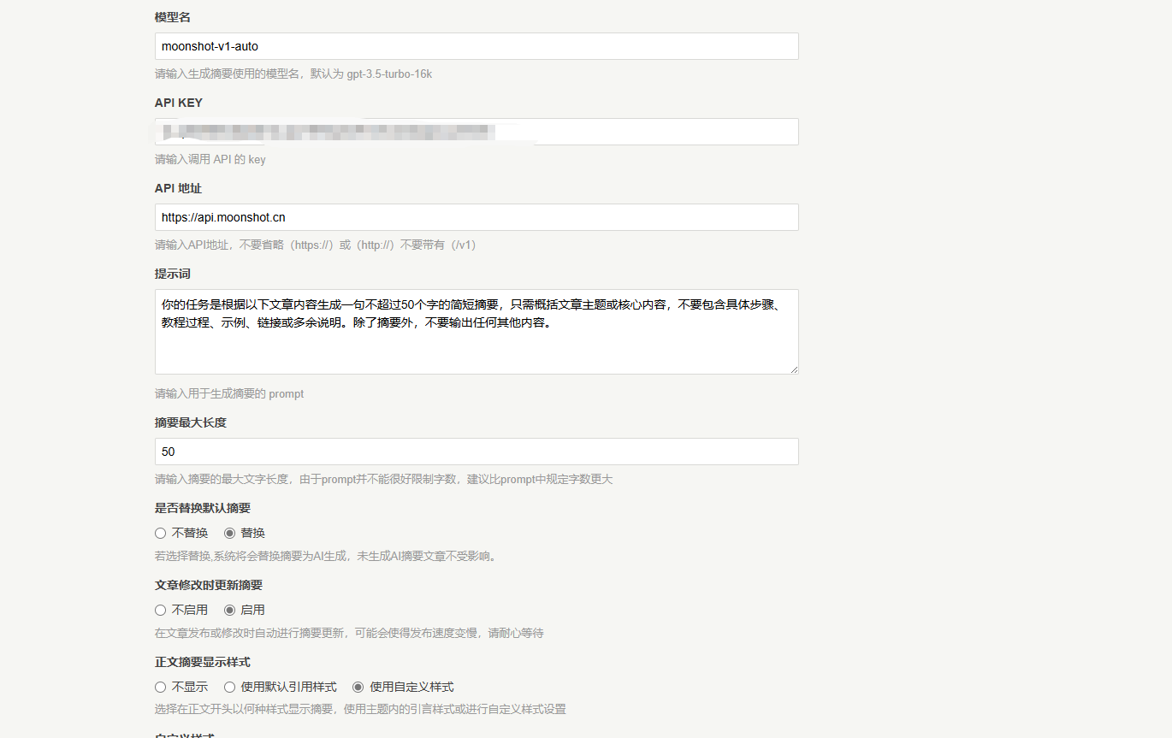Viewport: 1172px width, 738px height.
Task: Click the API KEY input field
Action: point(476,131)
